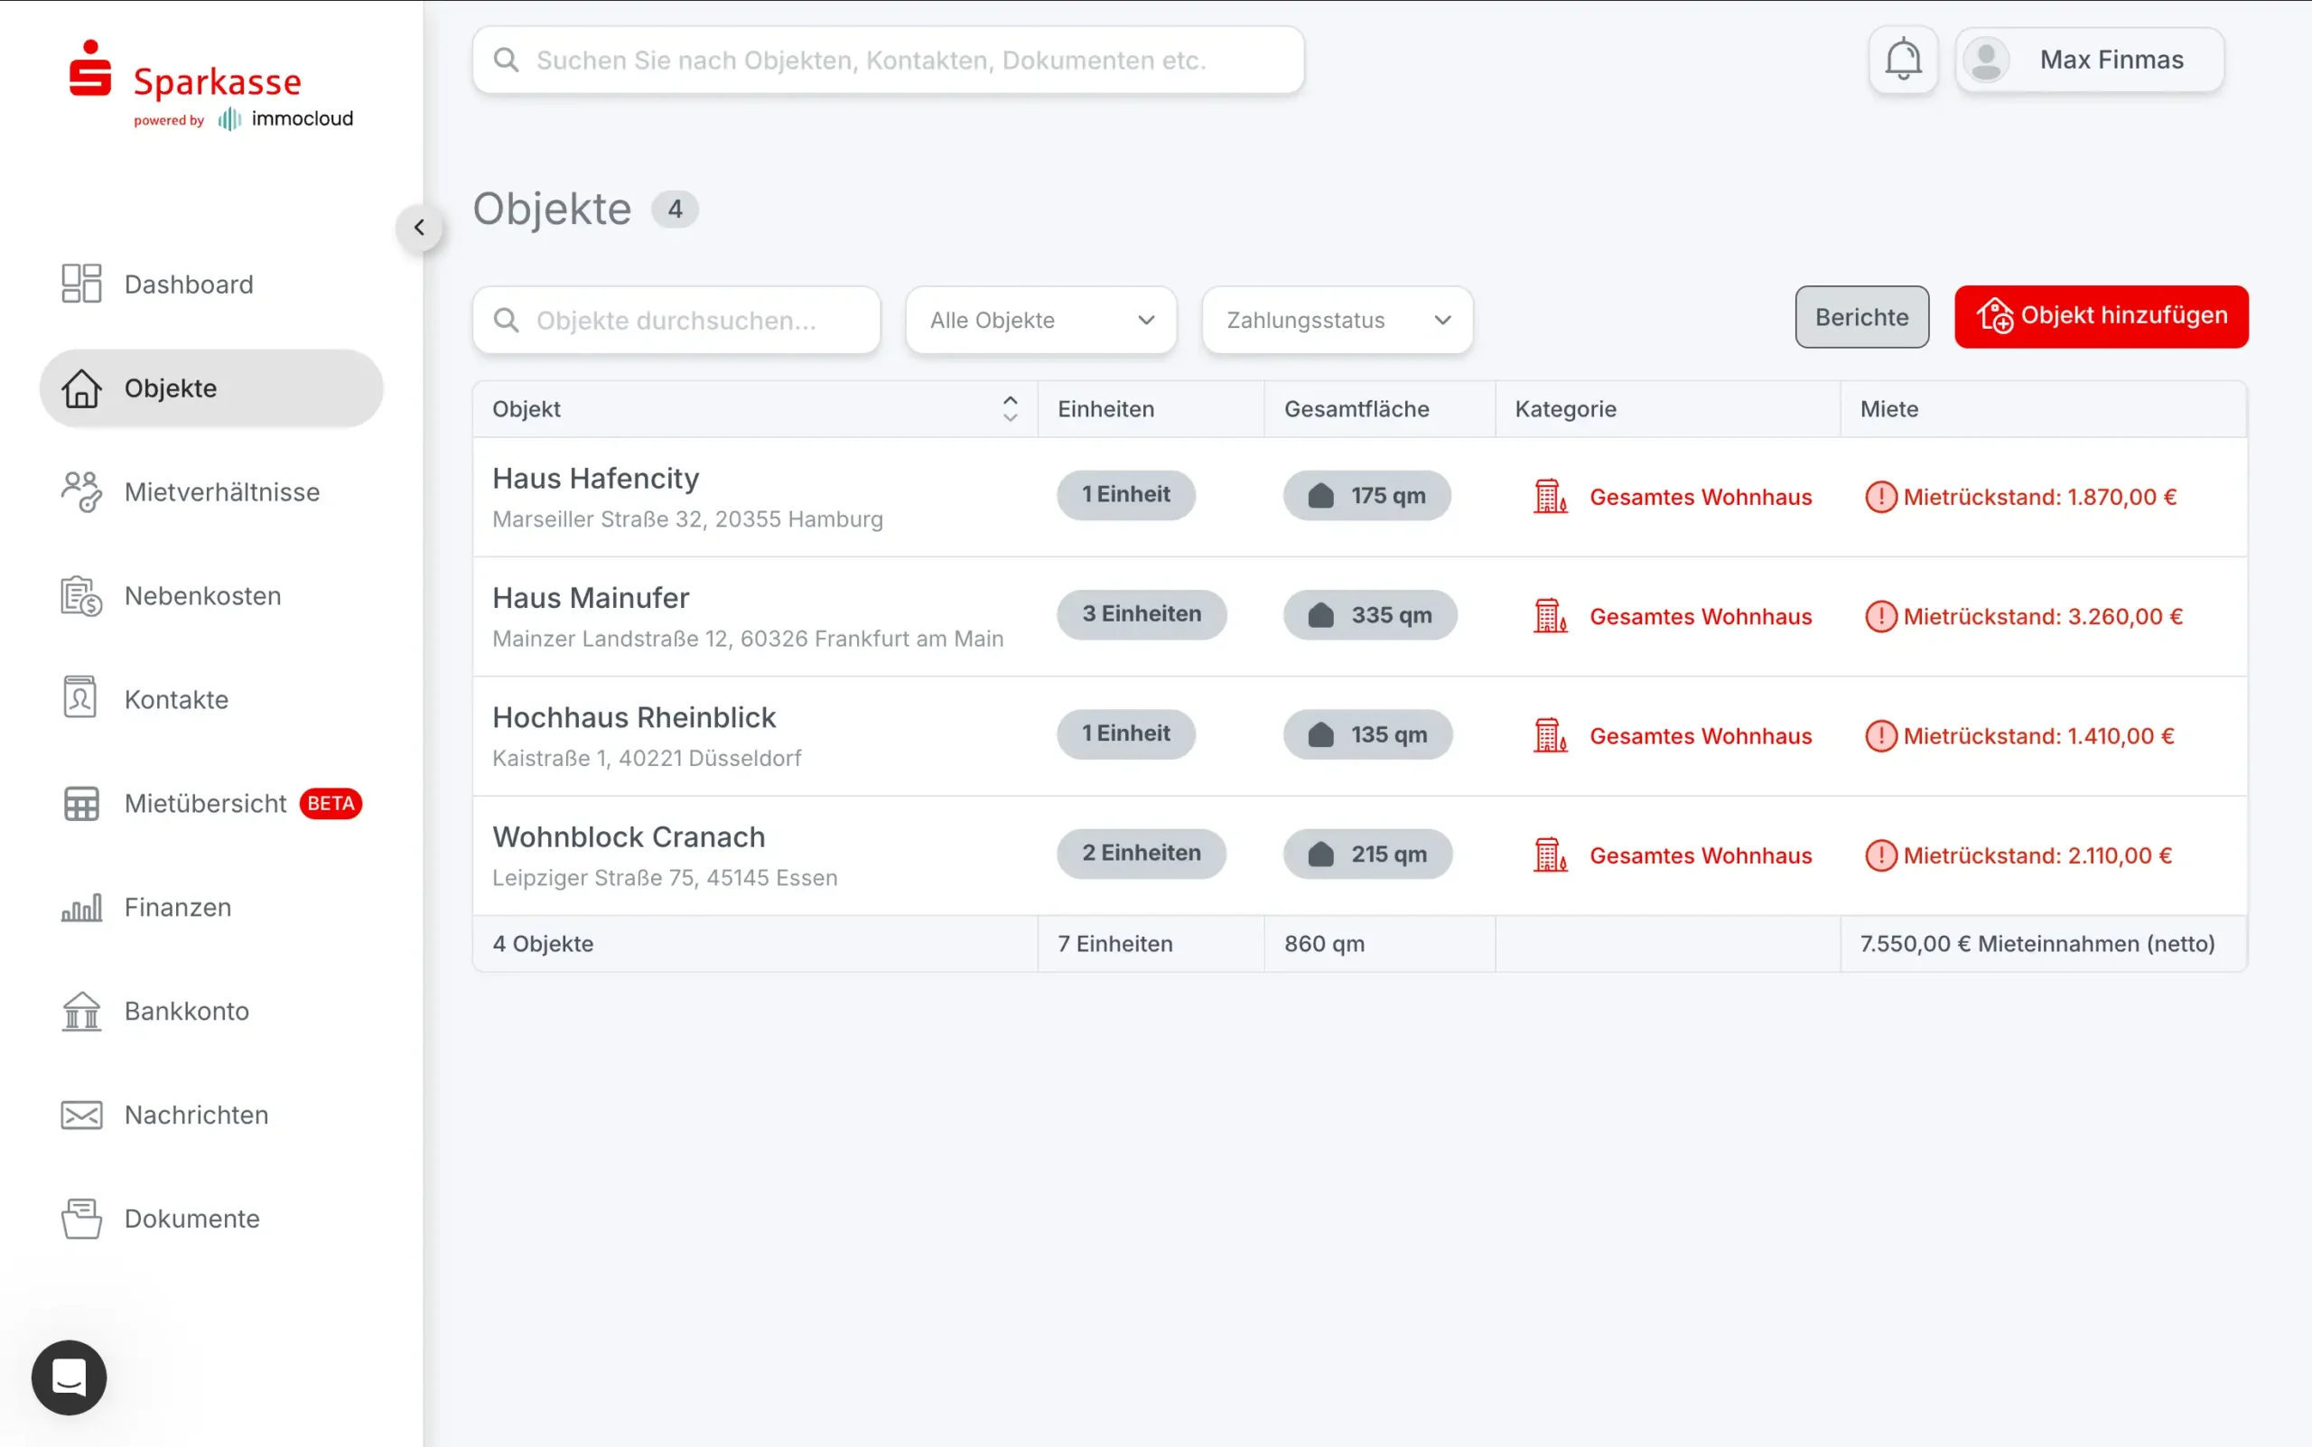Click the Dashboard grid icon in sidebar

pyautogui.click(x=81, y=284)
